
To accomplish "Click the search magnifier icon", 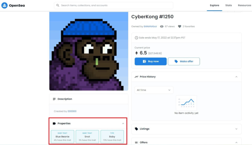I will click(58, 5).
